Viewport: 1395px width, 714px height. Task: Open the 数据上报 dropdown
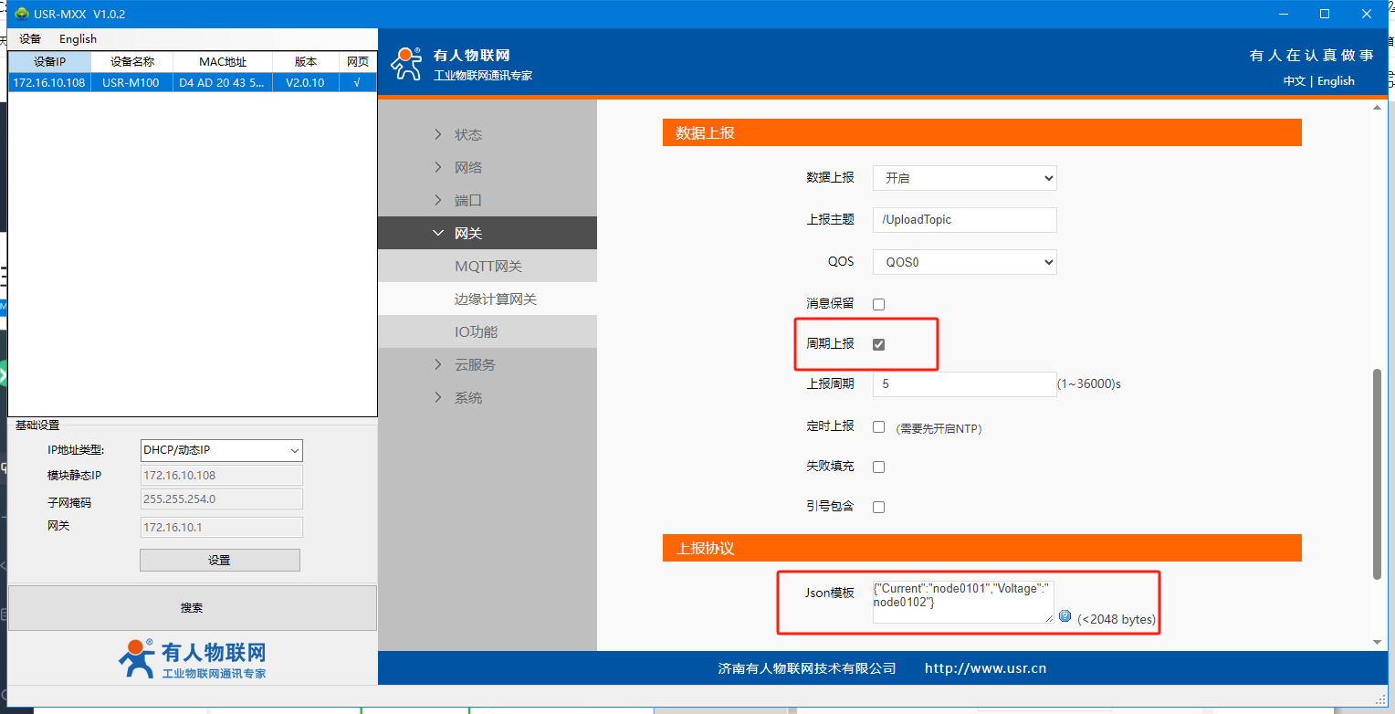964,178
